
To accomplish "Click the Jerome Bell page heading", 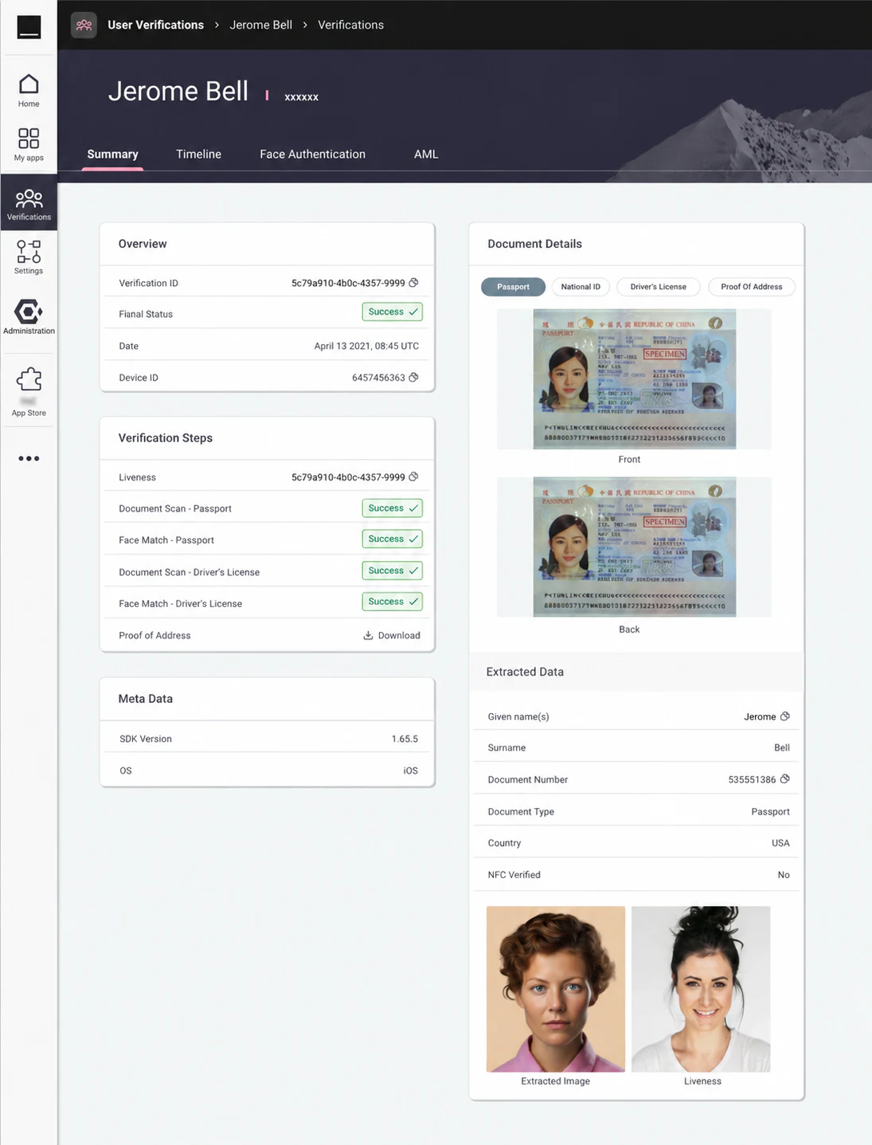I will [x=178, y=91].
